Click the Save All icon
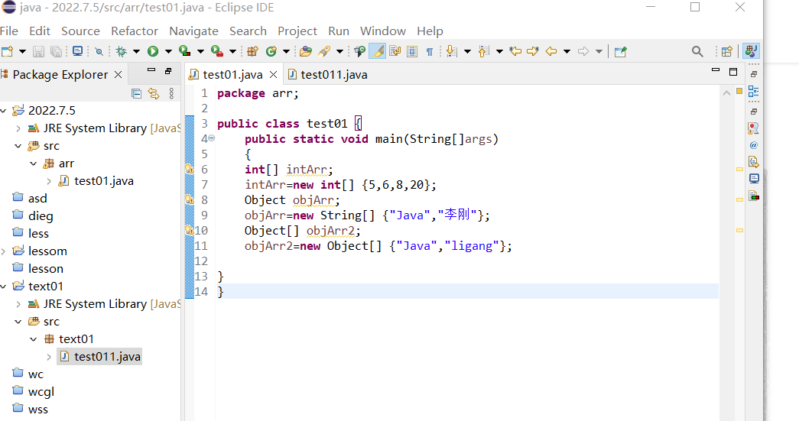Image resolution: width=799 pixels, height=421 pixels. pos(56,51)
